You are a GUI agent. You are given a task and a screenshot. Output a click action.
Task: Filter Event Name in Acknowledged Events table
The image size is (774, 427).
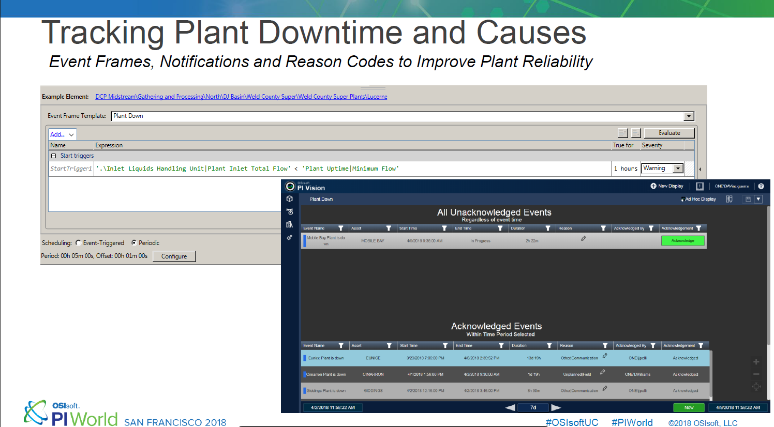[340, 345]
